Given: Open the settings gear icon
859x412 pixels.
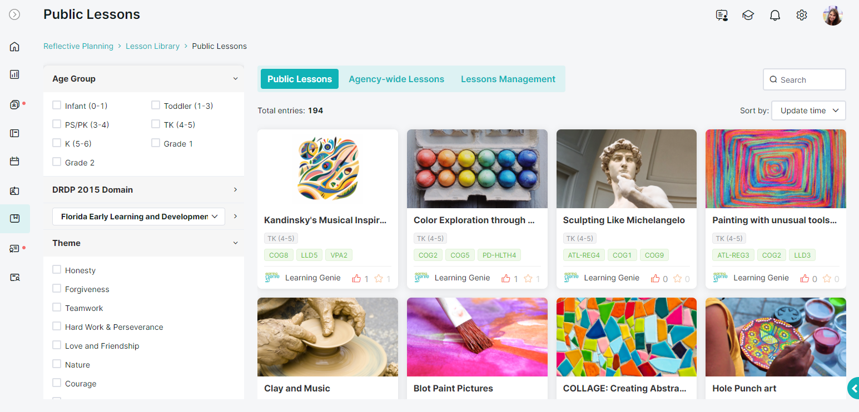Looking at the screenshot, I should [x=801, y=16].
